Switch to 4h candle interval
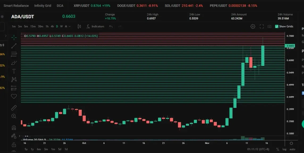This screenshot has width=304, height=153. 52,26
